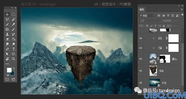
Task: Click the Layers panel vertical scrollbar
Action: pyautogui.click(x=183, y=64)
